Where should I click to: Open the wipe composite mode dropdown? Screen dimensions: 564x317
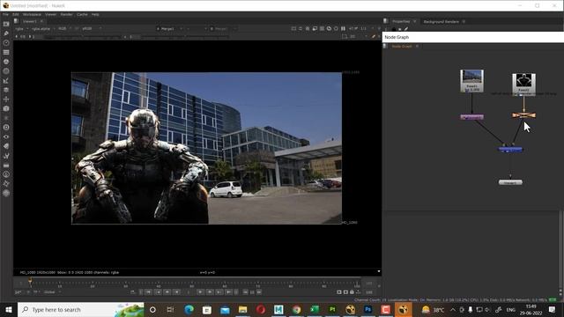(197, 28)
